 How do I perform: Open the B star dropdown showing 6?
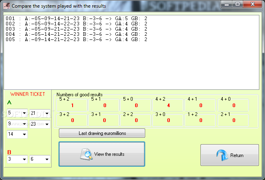click(40, 159)
